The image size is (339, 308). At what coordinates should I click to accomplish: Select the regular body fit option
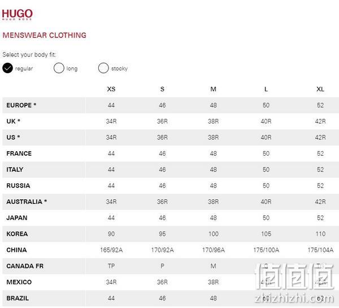click(7, 68)
